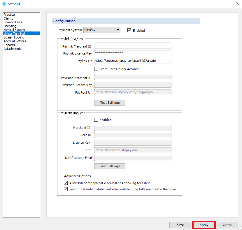Image resolution: width=242 pixels, height=230 pixels.
Task: Go to Screen Locking settings
Action: [x=14, y=37]
